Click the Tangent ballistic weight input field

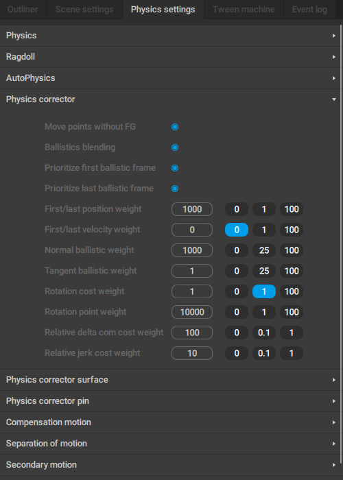click(192, 271)
